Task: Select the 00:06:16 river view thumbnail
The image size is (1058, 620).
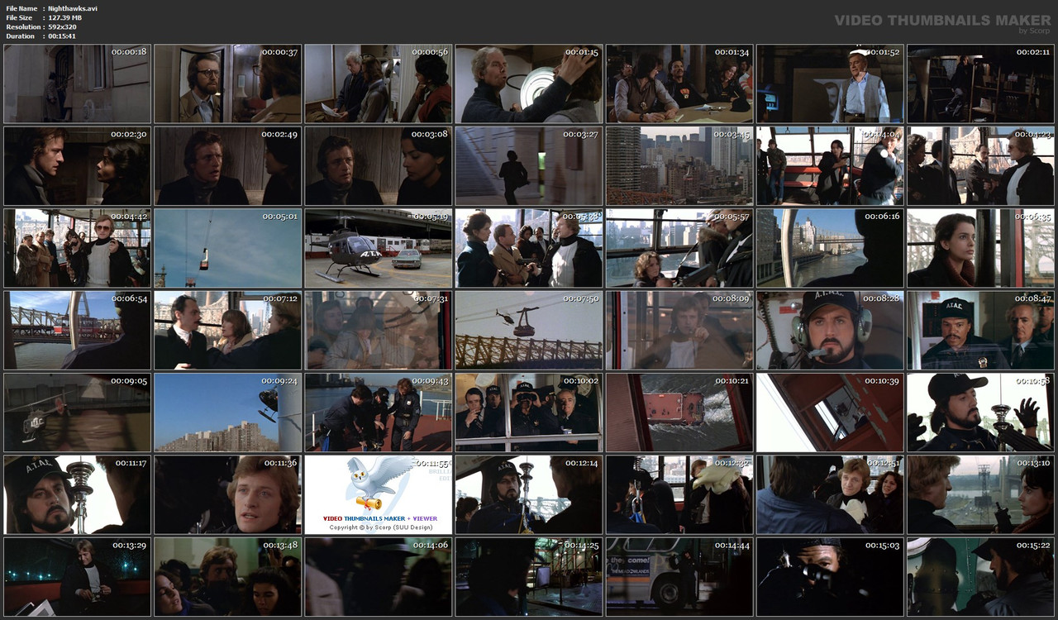Action: pos(830,248)
